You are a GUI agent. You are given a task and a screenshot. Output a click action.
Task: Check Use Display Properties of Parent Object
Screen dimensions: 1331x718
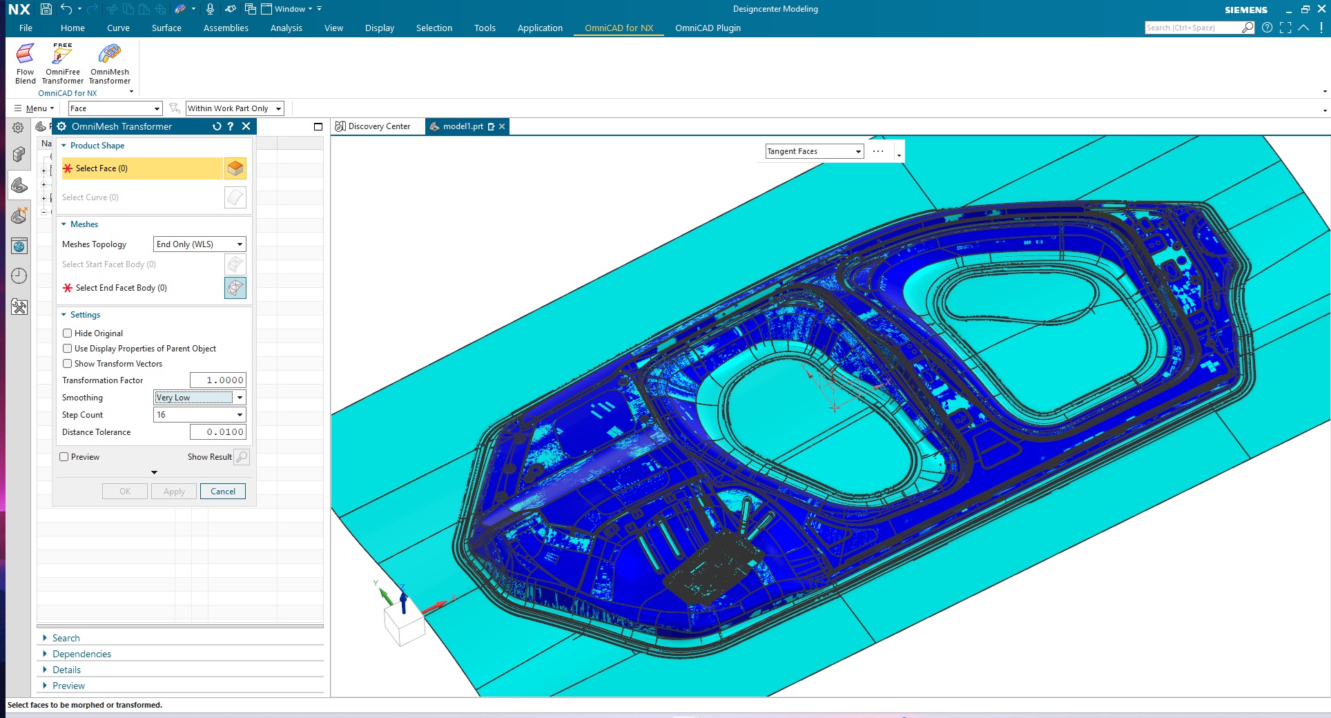pos(67,348)
